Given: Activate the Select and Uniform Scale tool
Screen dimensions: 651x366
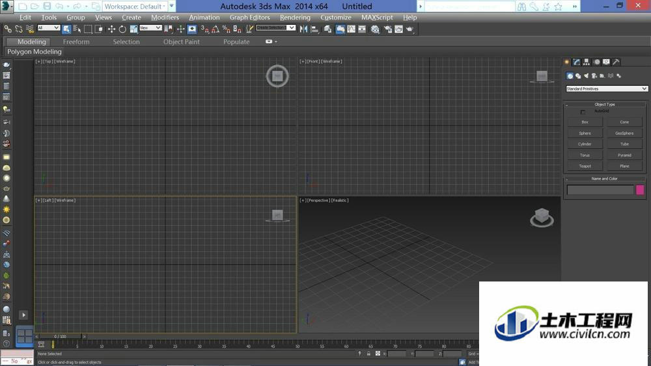Looking at the screenshot, I should pyautogui.click(x=134, y=29).
